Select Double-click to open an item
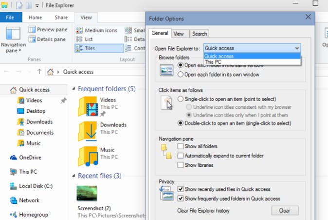 (x=234, y=123)
